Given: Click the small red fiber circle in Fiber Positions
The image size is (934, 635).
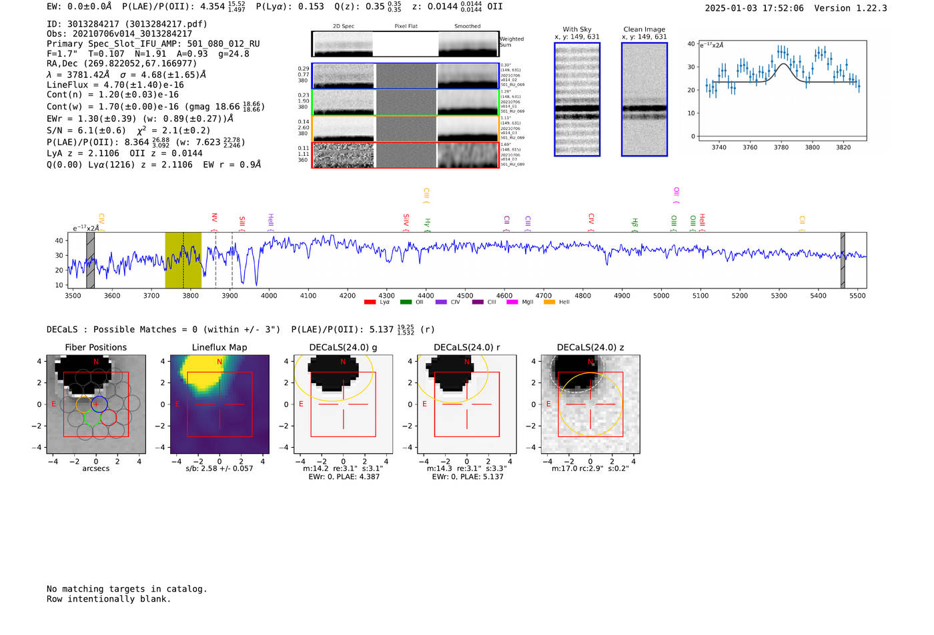Looking at the screenshot, I should [x=107, y=417].
